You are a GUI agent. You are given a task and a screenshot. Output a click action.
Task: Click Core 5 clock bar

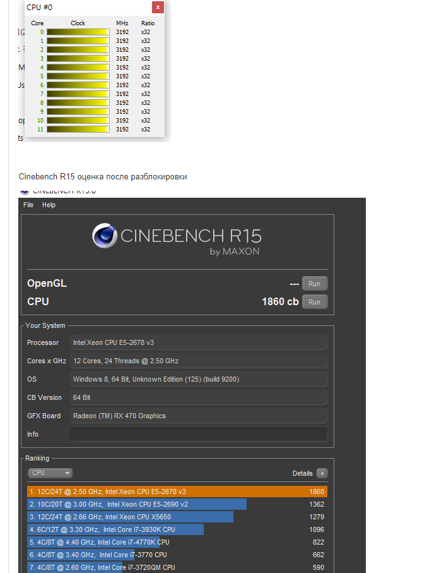pyautogui.click(x=78, y=76)
